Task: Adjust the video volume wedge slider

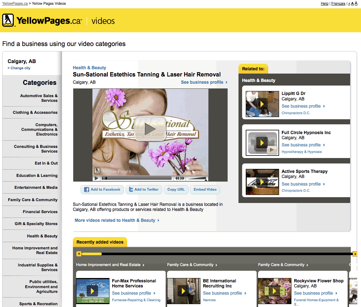Action: point(197,178)
